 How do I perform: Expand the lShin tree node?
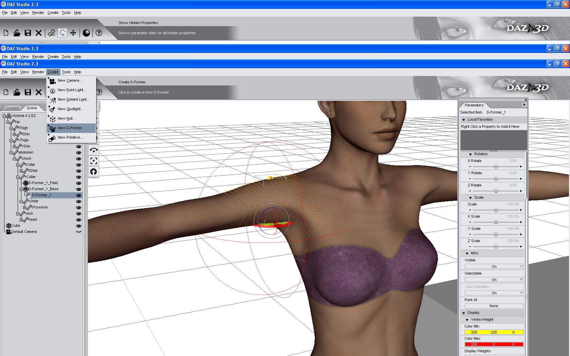tap(15, 134)
